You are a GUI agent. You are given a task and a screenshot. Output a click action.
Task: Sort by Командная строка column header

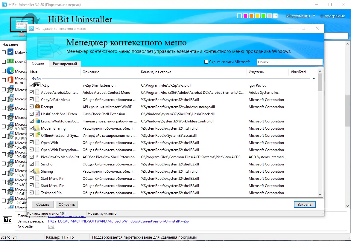(192, 72)
